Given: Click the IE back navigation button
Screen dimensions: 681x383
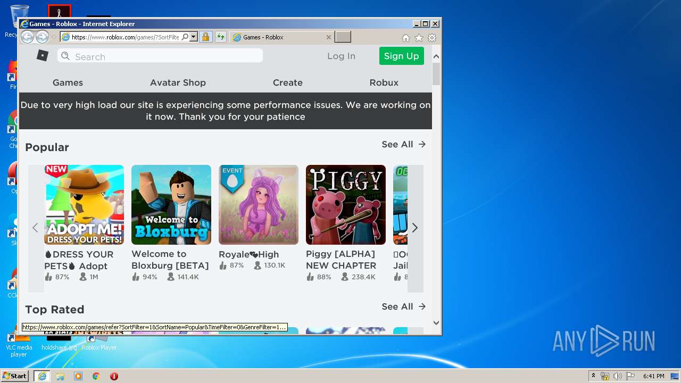Looking at the screenshot, I should 27,37.
